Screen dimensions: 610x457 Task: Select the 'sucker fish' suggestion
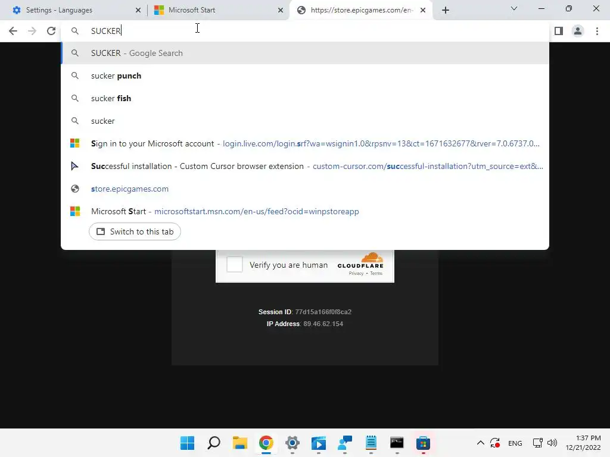tap(305, 98)
